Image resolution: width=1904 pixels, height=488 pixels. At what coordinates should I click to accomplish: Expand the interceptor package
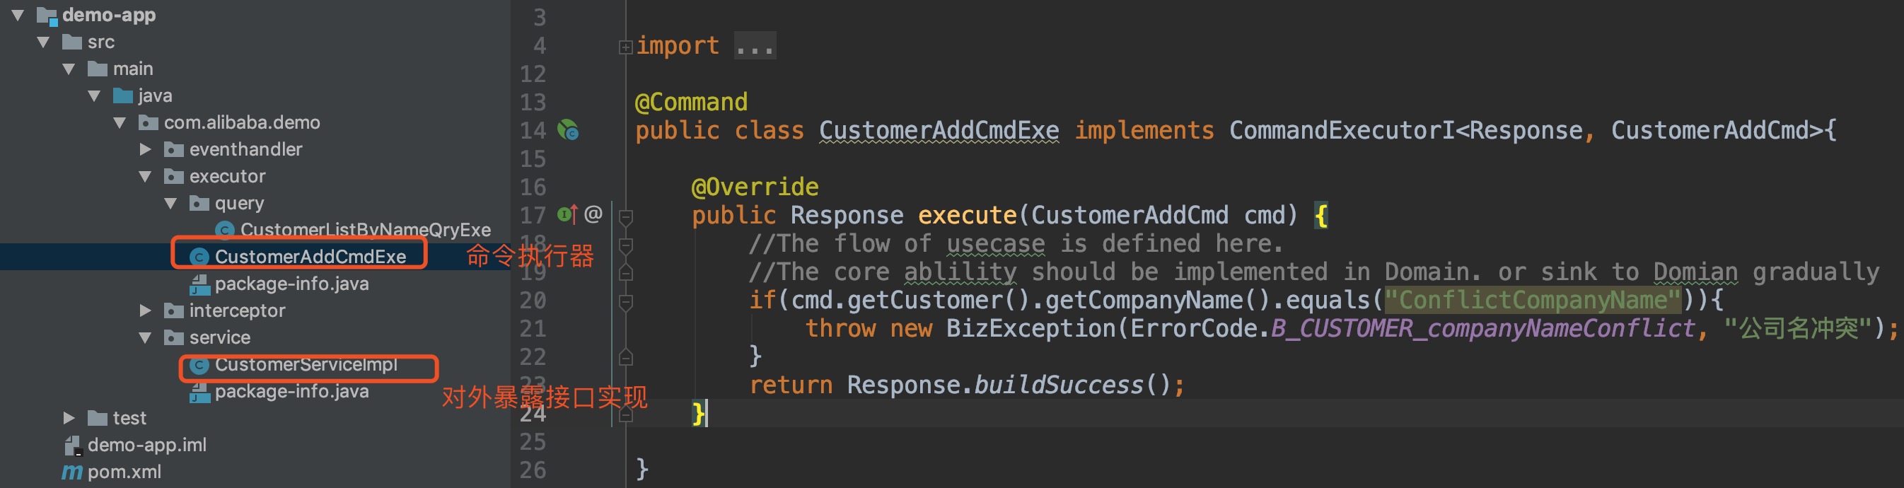pos(146,310)
